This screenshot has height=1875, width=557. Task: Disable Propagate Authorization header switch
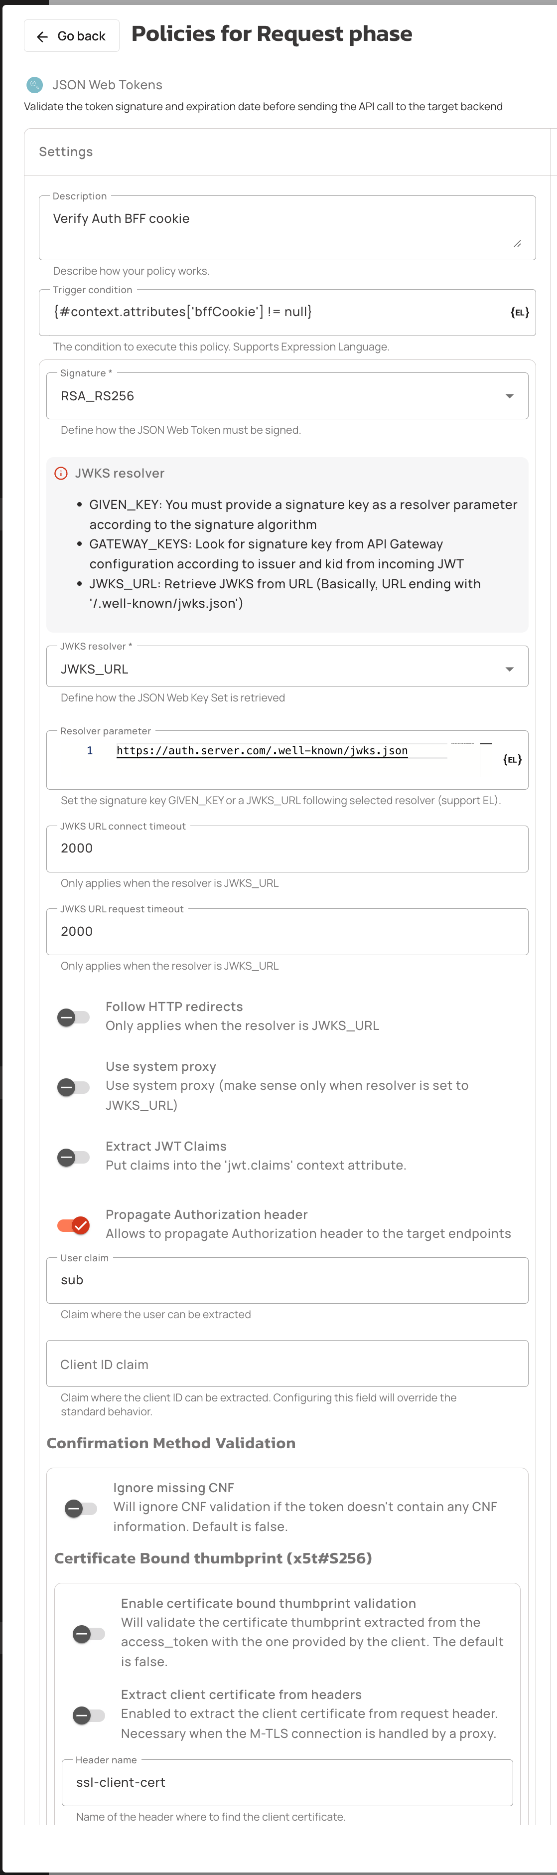pyautogui.click(x=73, y=1225)
